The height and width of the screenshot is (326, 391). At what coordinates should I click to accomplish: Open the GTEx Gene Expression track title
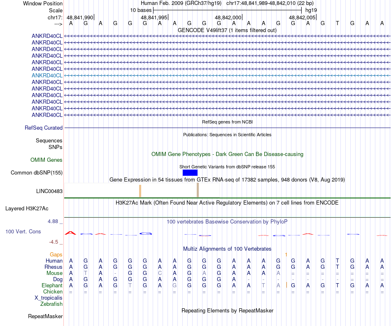[x=227, y=180]
